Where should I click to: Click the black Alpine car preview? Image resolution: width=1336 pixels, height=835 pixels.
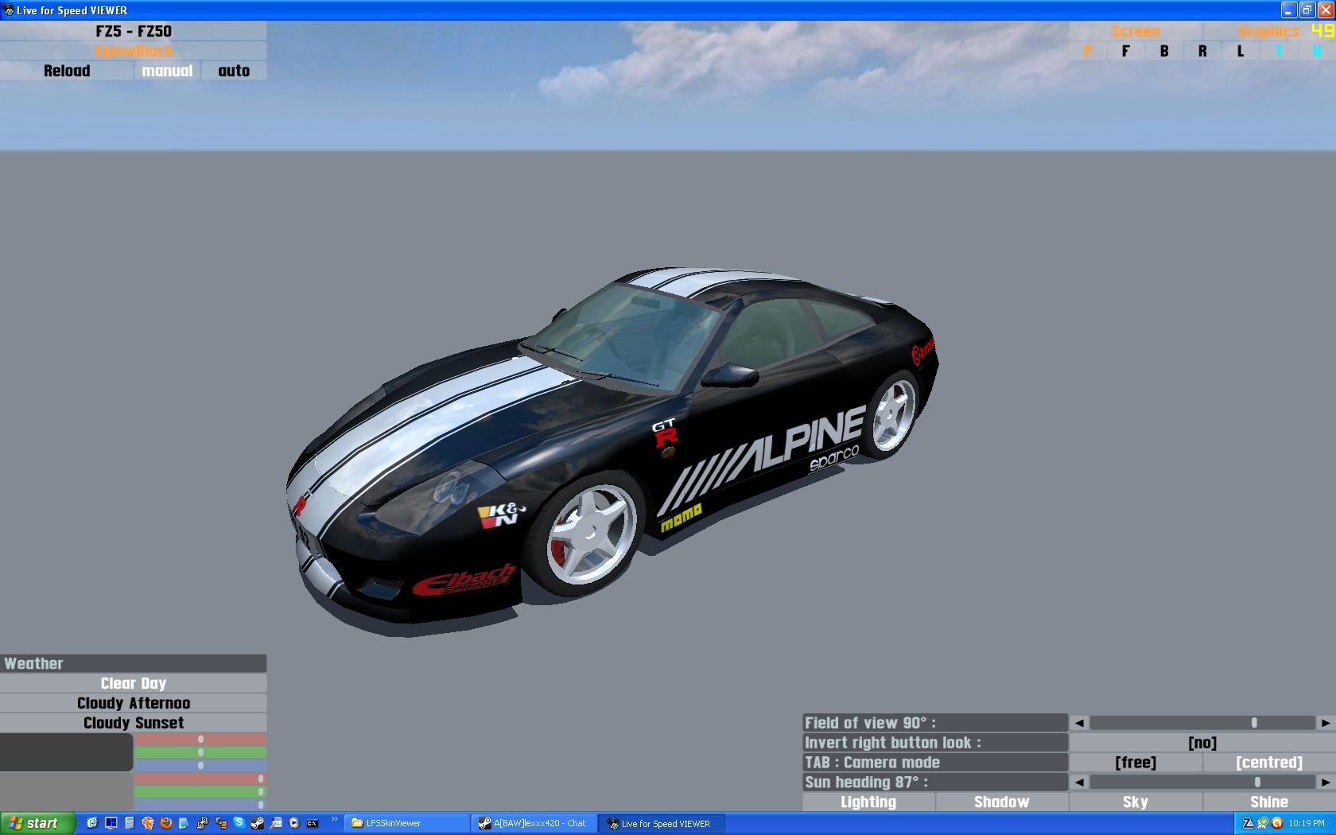[x=612, y=445]
